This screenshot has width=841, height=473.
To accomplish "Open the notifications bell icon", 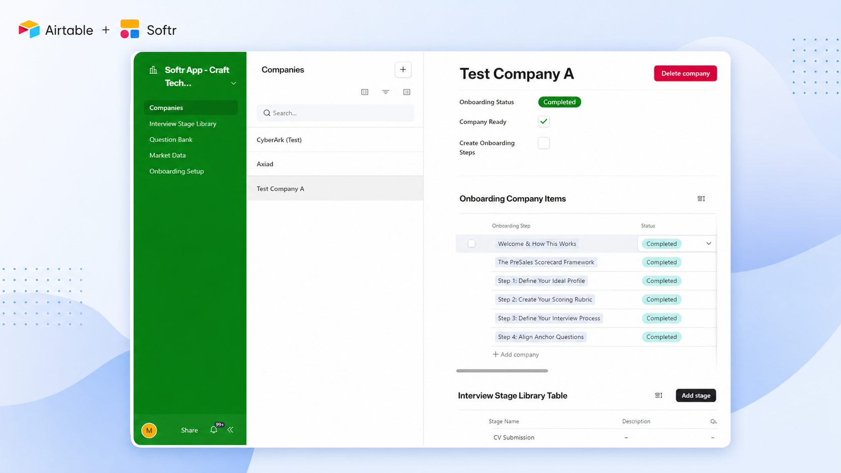I will pyautogui.click(x=214, y=430).
